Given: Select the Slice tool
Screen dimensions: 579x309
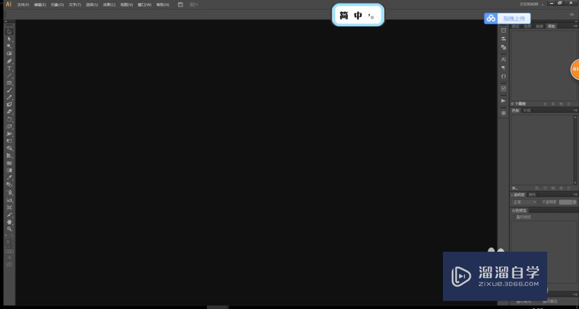Looking at the screenshot, I should coord(10,215).
